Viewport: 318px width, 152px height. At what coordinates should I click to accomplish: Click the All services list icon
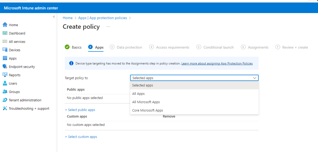coord(5,42)
